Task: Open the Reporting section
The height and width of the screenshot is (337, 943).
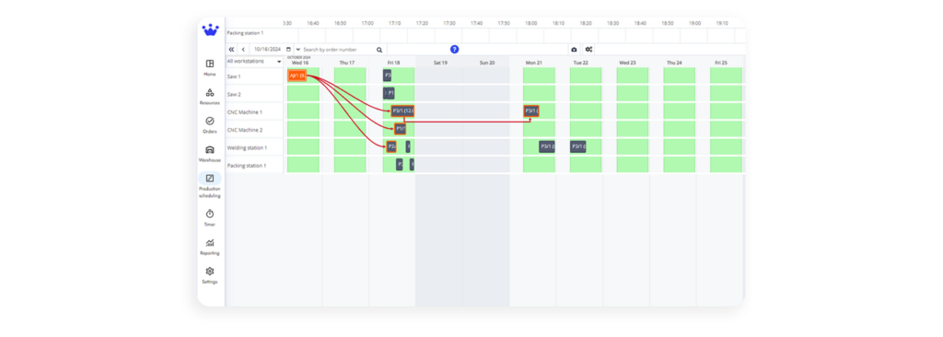Action: (210, 247)
